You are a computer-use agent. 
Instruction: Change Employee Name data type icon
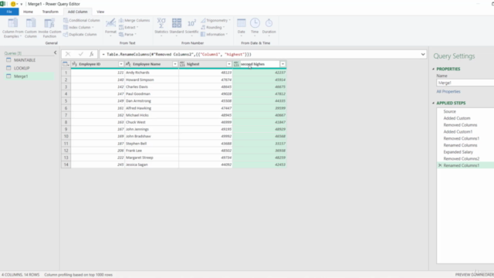point(128,64)
